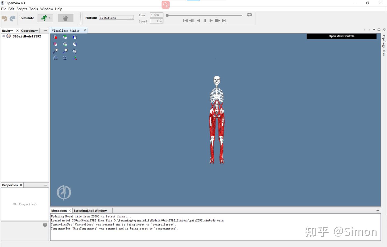Click the refit view icon

click(x=75, y=51)
